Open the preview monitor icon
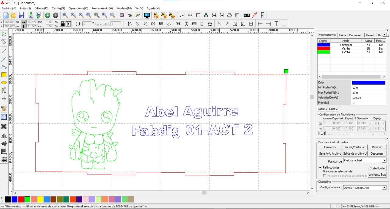The height and width of the screenshot is (209, 390). click(x=147, y=15)
